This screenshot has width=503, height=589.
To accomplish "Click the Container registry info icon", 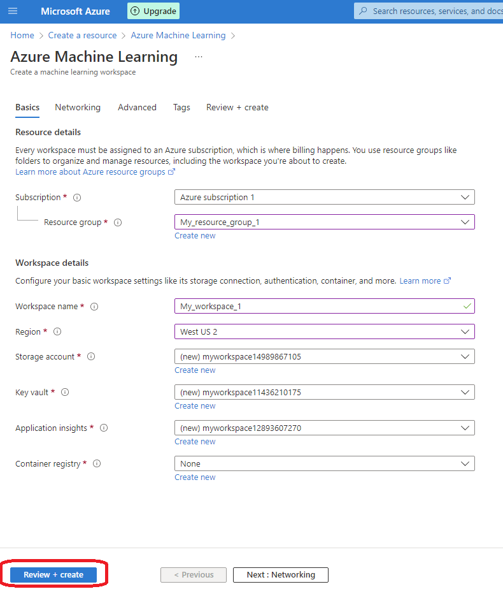I will point(97,463).
